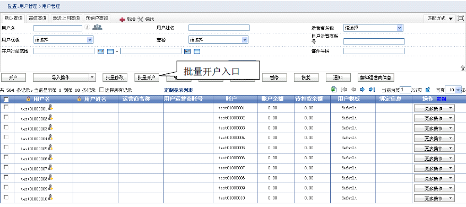Switch to the 高级查询 tab
Viewport: 466px width, 207px height.
[38, 18]
